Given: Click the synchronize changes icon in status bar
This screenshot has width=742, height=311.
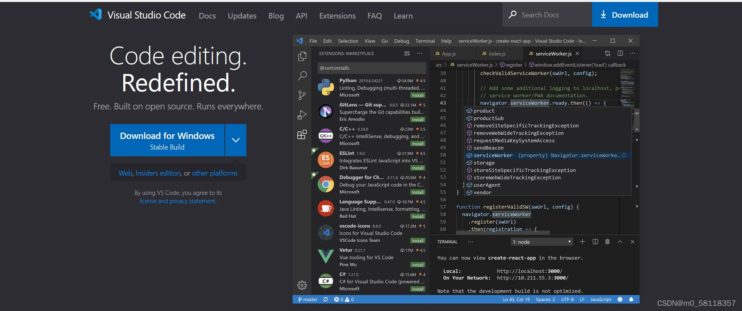Looking at the screenshot, I should point(326,300).
